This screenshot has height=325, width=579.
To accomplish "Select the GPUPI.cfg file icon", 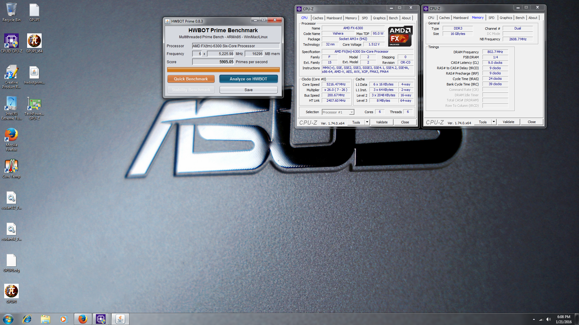I will 11,263.
